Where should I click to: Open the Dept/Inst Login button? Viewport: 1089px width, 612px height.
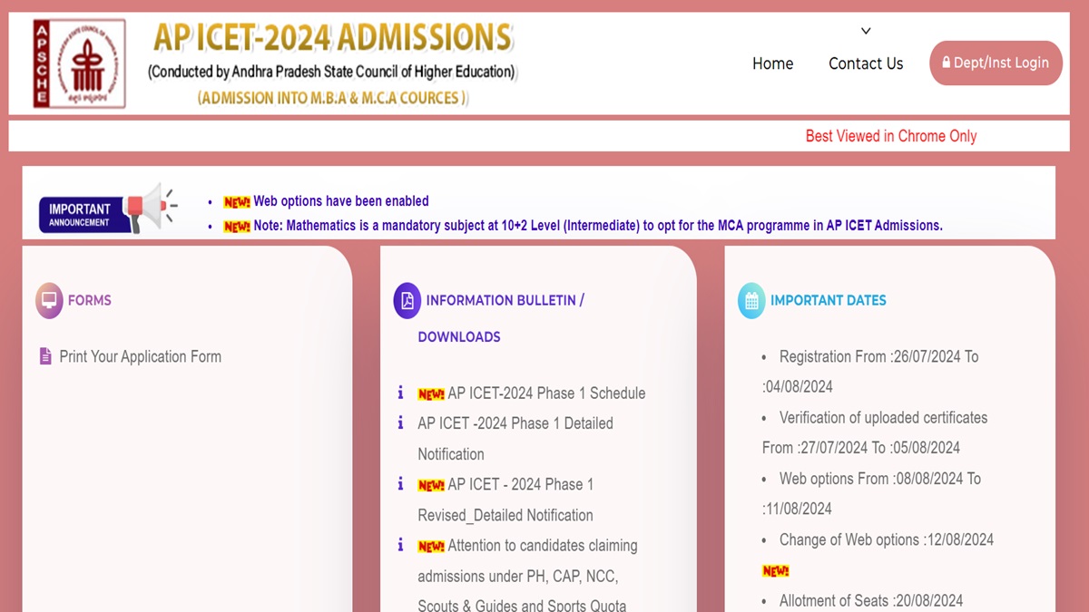coord(996,63)
